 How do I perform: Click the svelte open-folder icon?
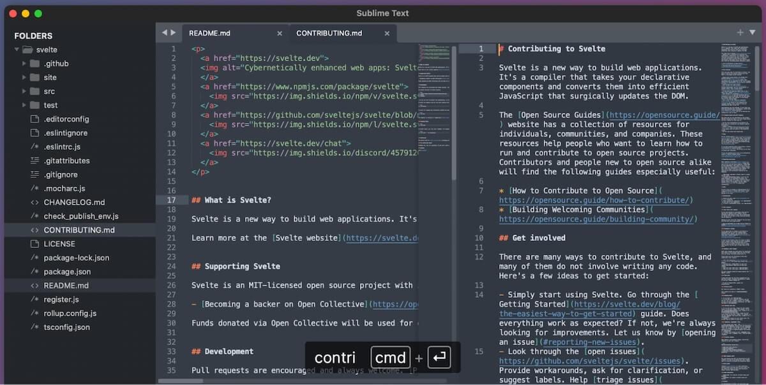(x=27, y=50)
